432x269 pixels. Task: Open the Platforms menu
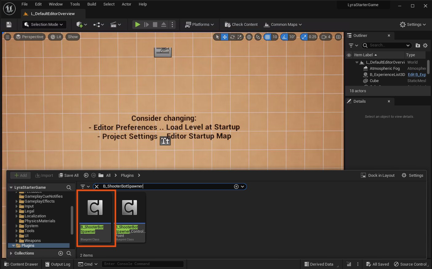click(x=199, y=25)
